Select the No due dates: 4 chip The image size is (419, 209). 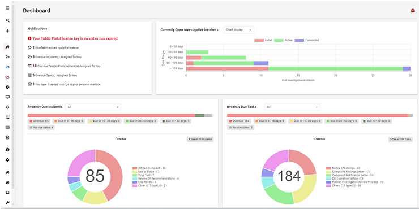[41, 128]
